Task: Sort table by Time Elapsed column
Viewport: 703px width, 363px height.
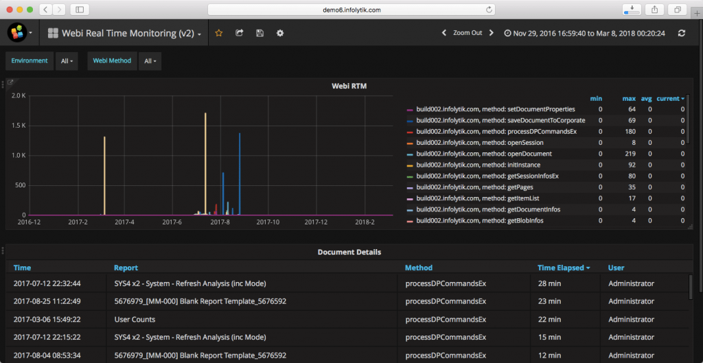Action: click(563, 268)
